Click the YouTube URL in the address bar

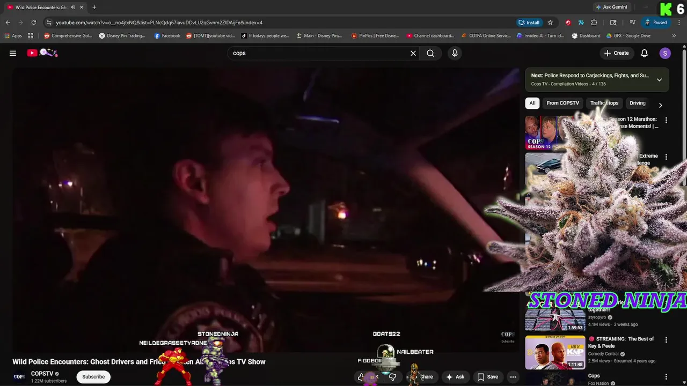click(x=159, y=23)
